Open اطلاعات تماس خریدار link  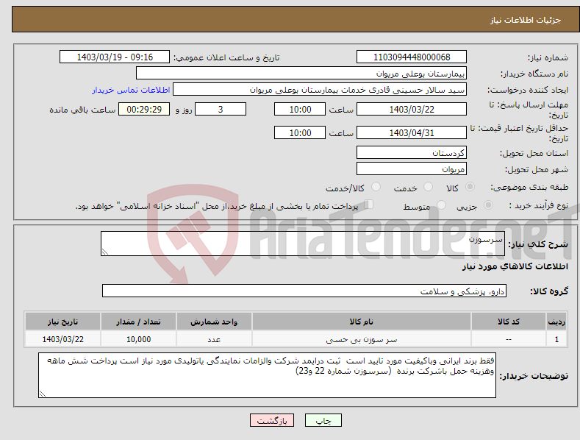(131, 90)
